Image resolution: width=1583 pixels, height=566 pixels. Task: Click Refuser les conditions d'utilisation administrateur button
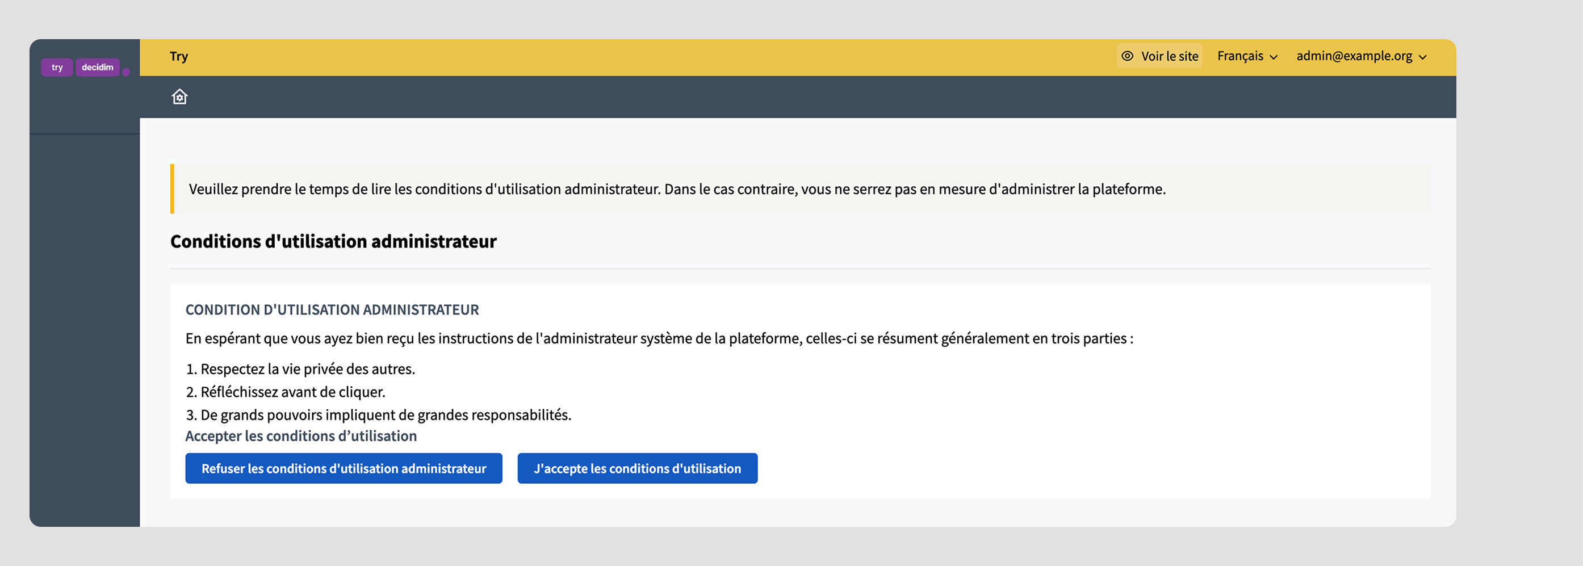pyautogui.click(x=344, y=468)
